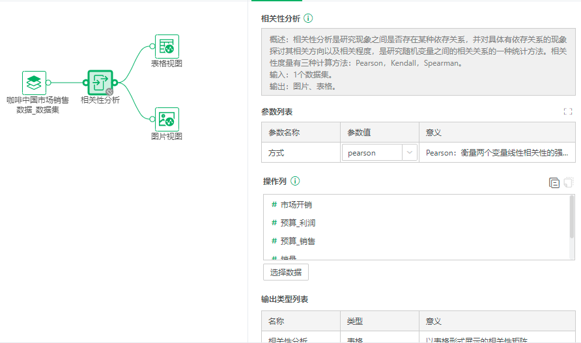
Task: Click the select-all columns icon above 操作列
Action: tap(554, 183)
